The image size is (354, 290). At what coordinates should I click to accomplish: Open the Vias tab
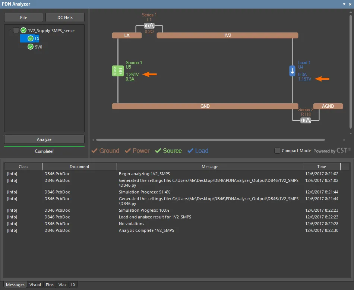[x=62, y=285]
